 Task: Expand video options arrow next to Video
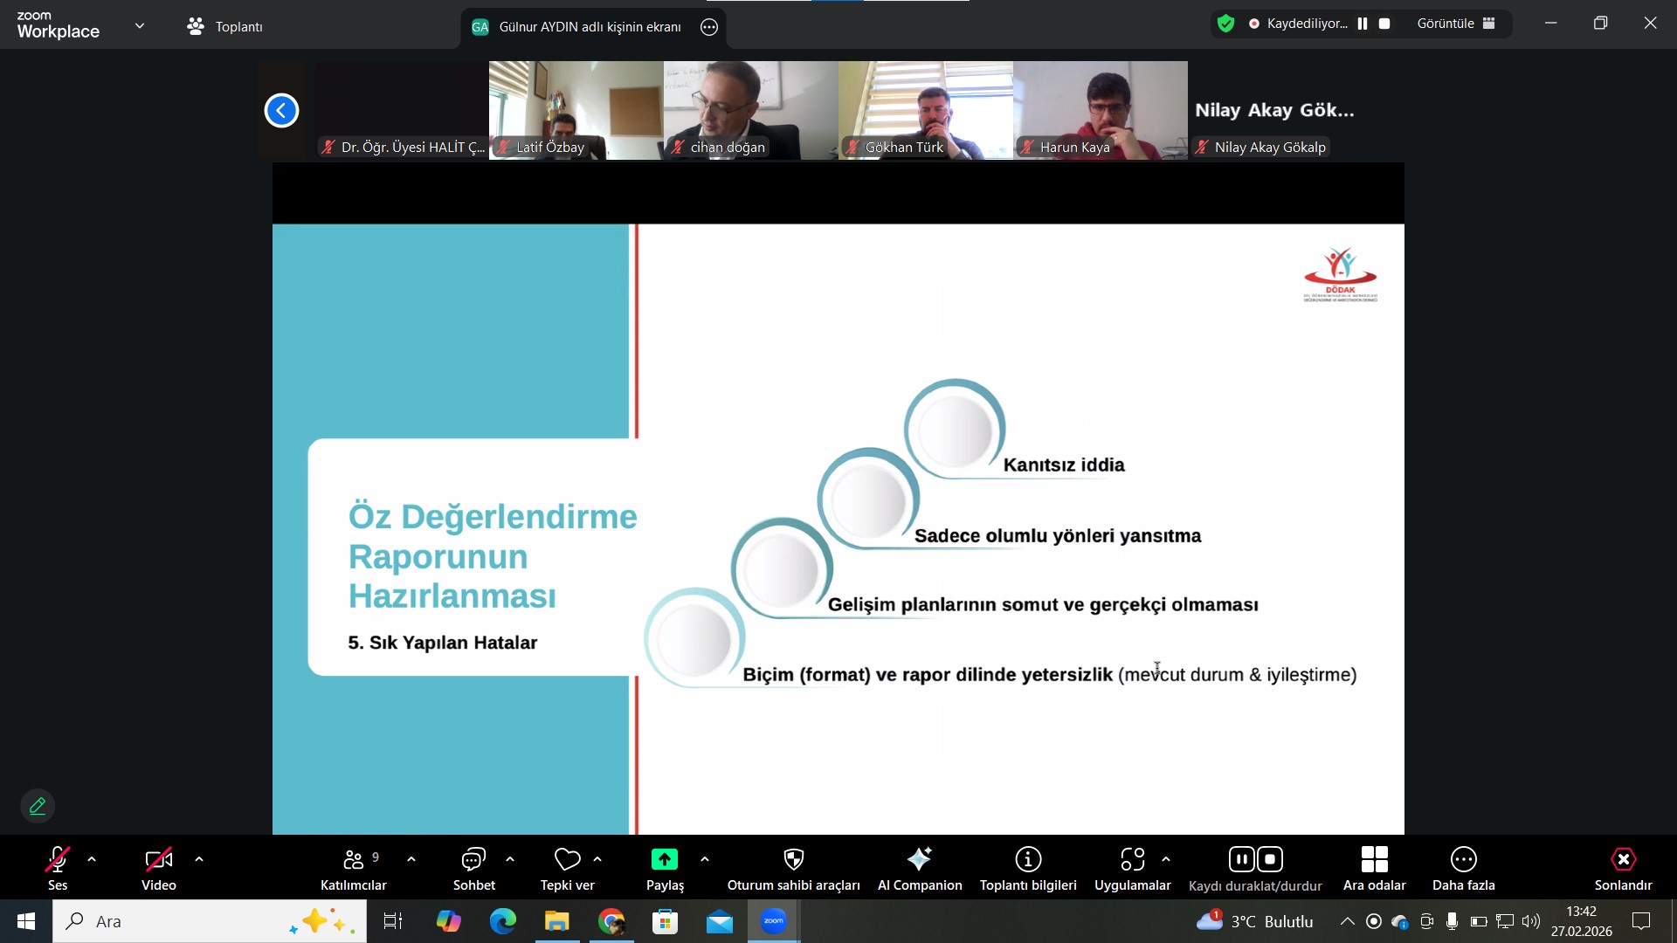[x=199, y=860]
